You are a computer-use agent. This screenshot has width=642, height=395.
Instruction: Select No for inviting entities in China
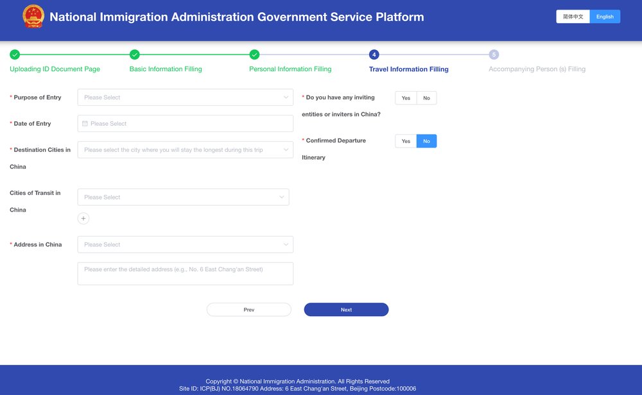[x=426, y=98]
